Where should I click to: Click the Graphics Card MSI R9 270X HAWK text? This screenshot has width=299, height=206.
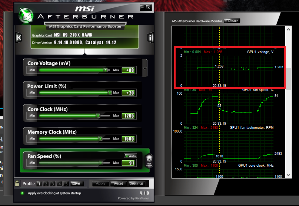(62, 35)
